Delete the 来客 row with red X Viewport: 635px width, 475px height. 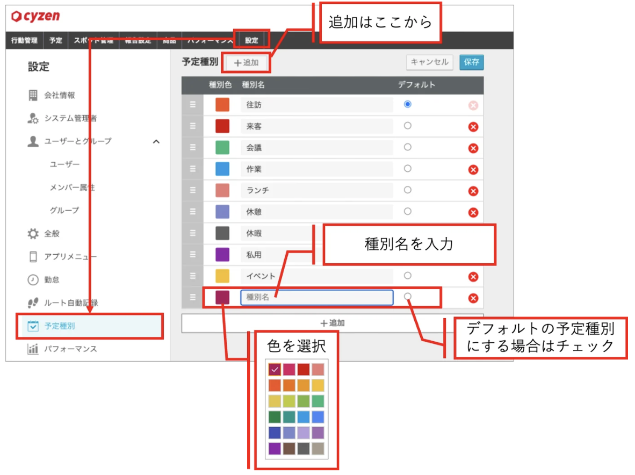pos(473,127)
